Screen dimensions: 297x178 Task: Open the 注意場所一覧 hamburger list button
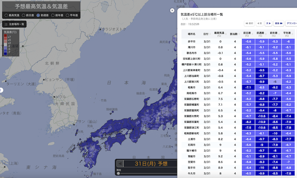14,24
